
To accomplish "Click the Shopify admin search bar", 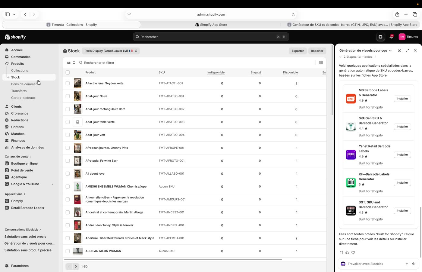I will [211, 37].
